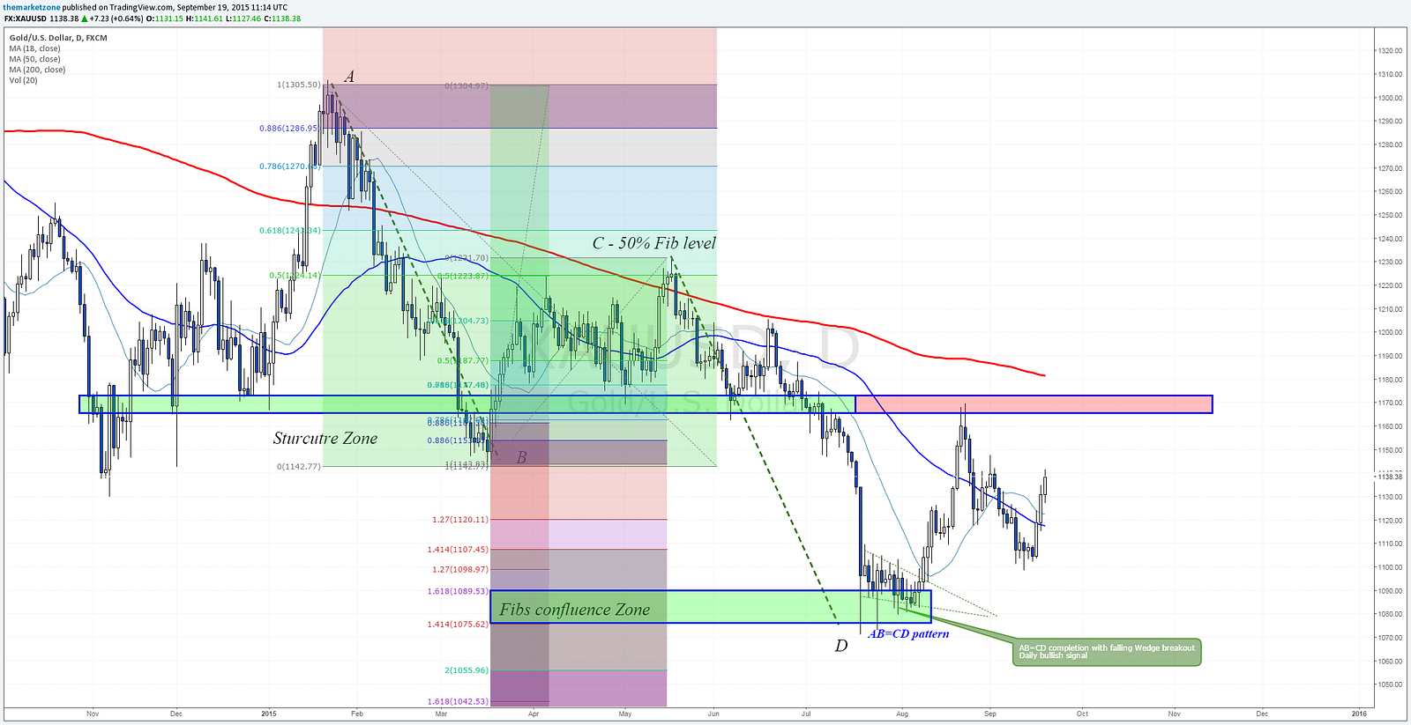1411x725 pixels.
Task: Click '1320.00' on the price axis
Action: 1391,51
